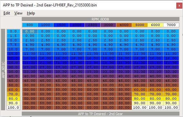Select the highlighted 0.00 cell at 500 RPM, 0.0 APP

coord(30,31)
